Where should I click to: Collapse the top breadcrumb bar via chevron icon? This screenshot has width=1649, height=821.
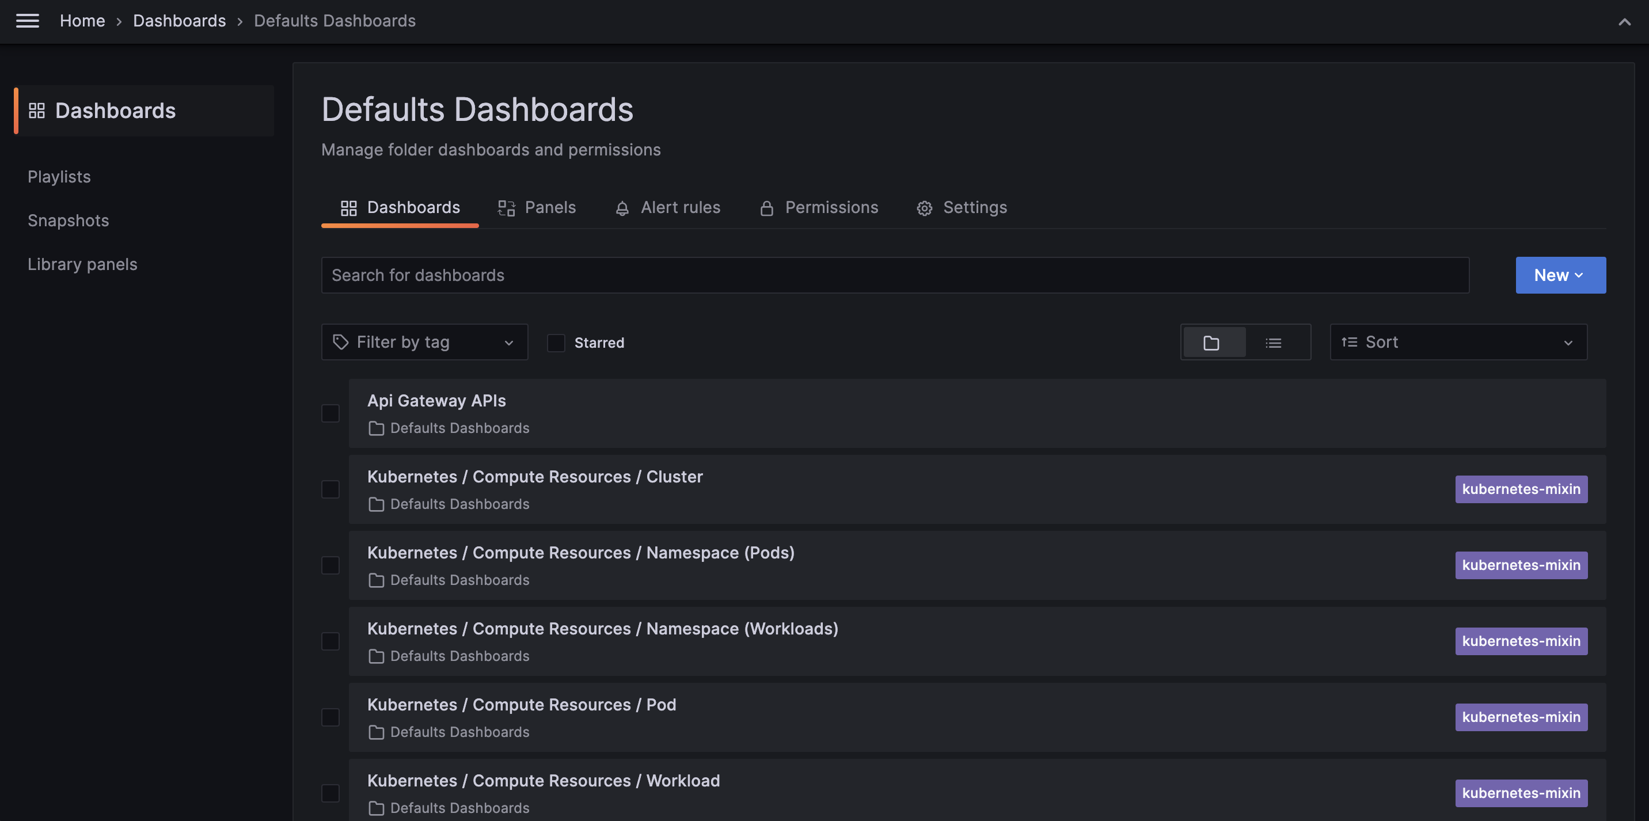1624,21
